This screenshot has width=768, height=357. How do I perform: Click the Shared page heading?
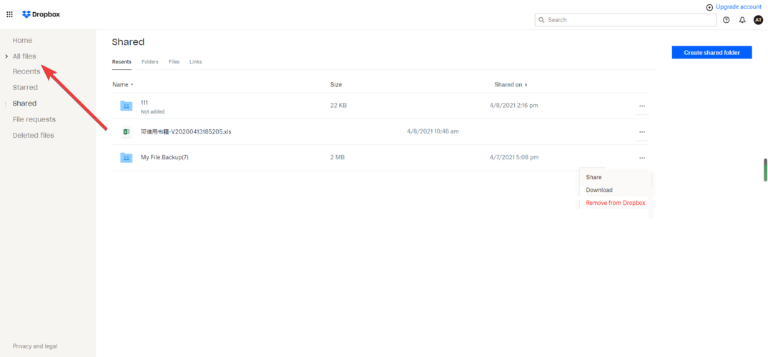tap(128, 42)
